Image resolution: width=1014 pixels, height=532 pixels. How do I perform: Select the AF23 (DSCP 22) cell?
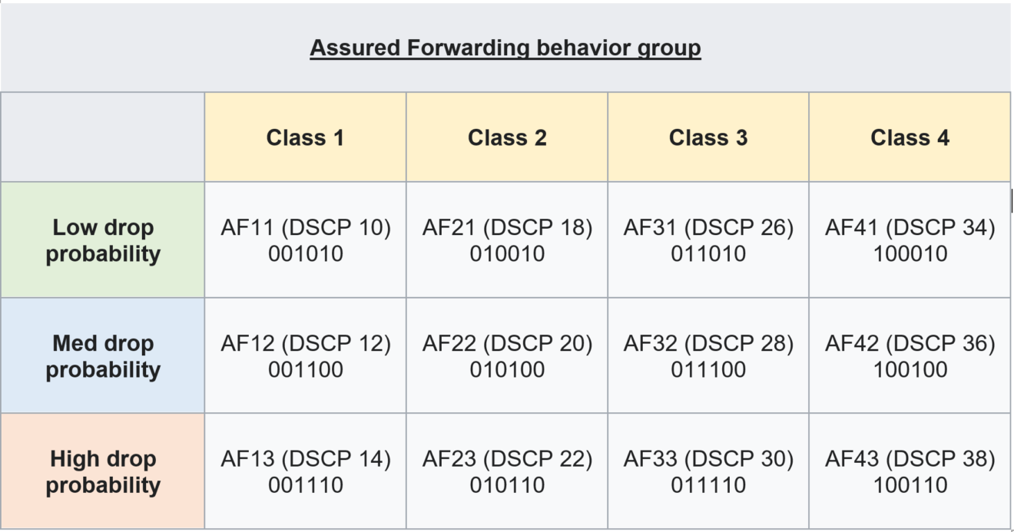click(507, 471)
